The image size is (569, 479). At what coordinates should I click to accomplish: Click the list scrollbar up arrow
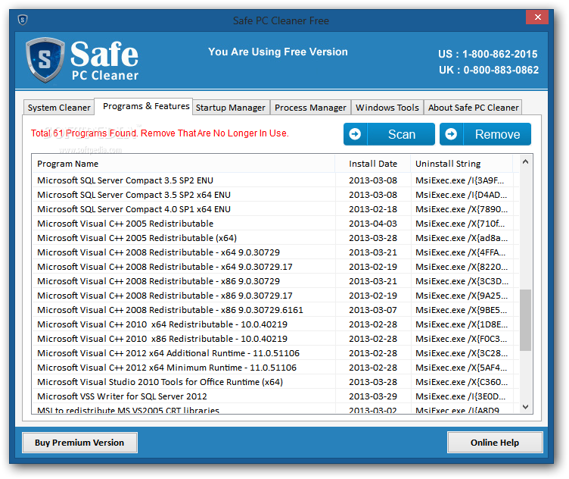(525, 161)
